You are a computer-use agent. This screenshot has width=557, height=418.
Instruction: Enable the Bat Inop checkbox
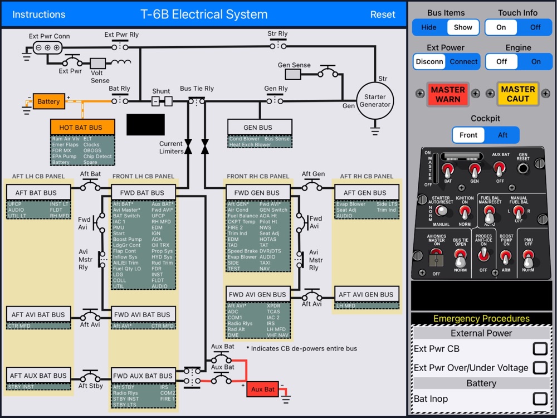pyautogui.click(x=540, y=399)
